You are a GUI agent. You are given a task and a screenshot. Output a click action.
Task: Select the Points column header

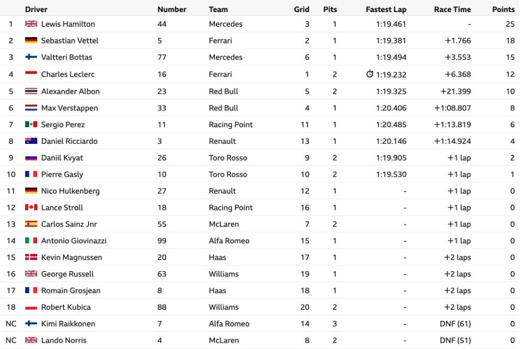click(503, 9)
